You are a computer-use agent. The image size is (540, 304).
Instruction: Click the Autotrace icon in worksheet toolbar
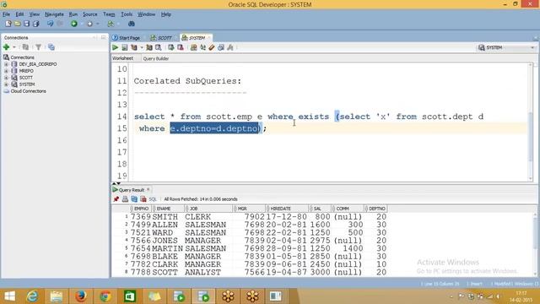click(149, 47)
